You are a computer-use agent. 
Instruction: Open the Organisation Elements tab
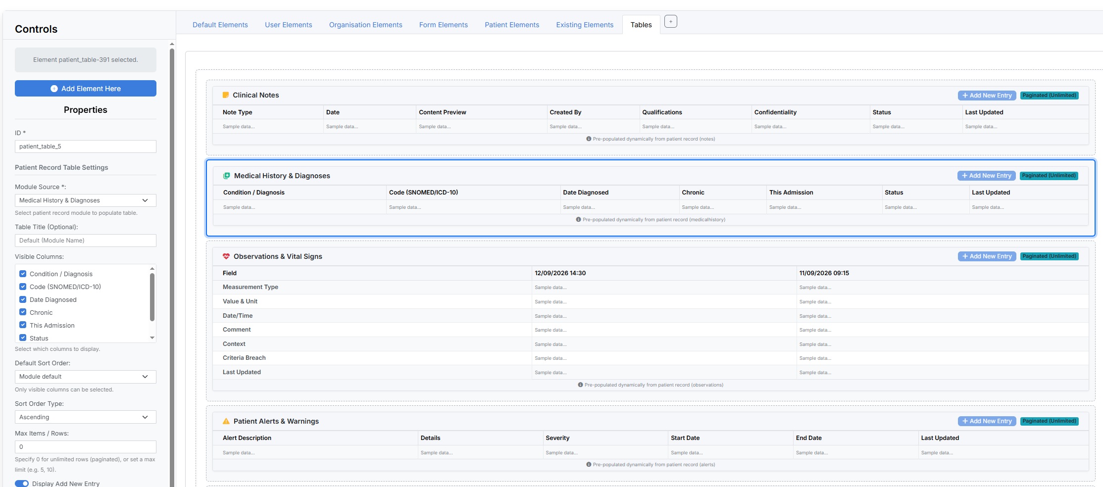tap(366, 25)
